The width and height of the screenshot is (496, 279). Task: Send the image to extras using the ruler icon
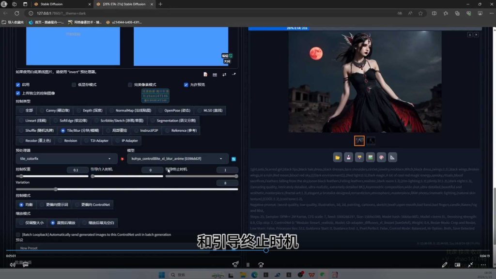[392, 157]
